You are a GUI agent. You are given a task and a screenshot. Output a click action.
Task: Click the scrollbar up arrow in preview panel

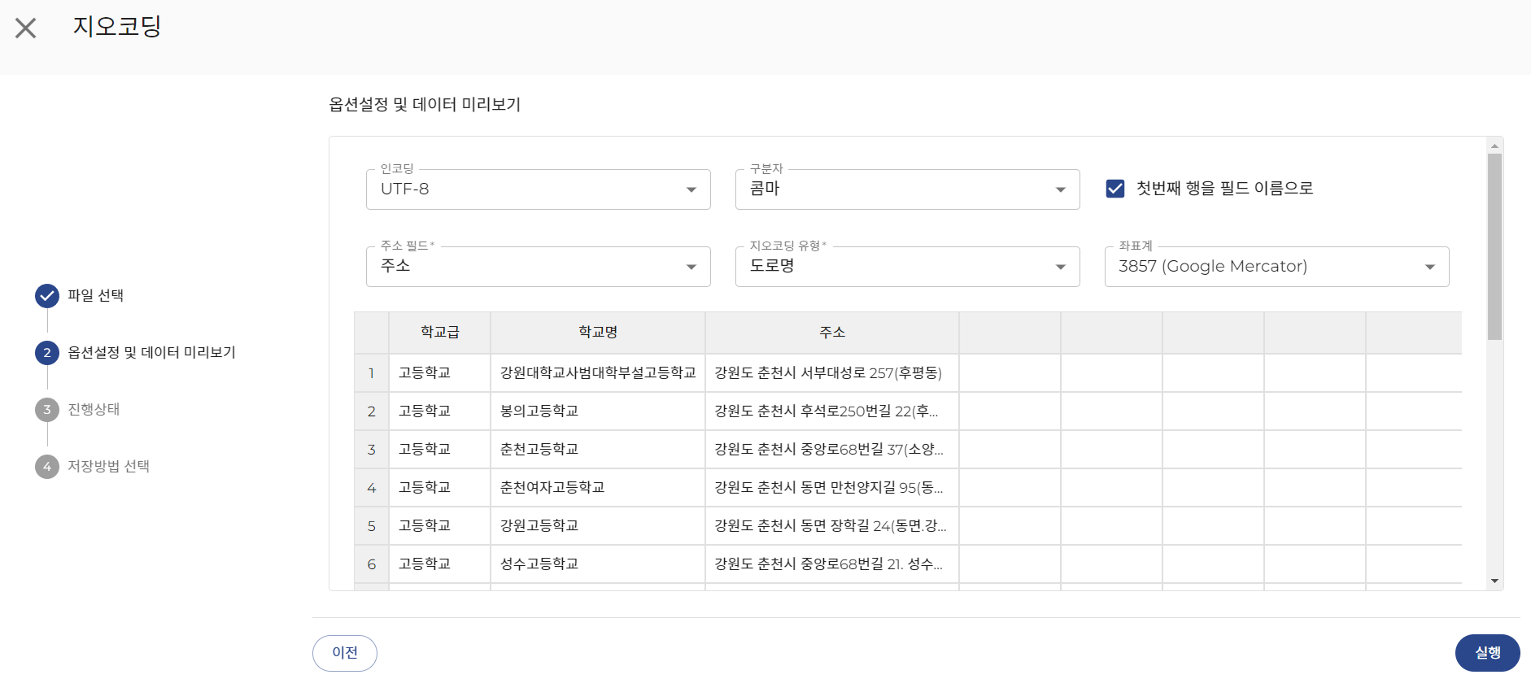[x=1494, y=146]
